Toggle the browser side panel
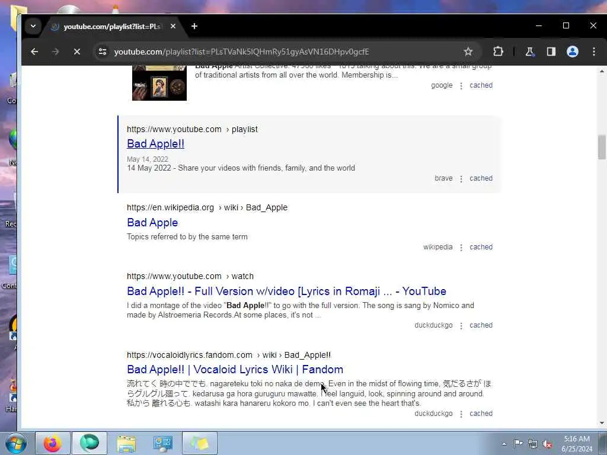Screen dimensions: 607x455 pyautogui.click(x=551, y=52)
